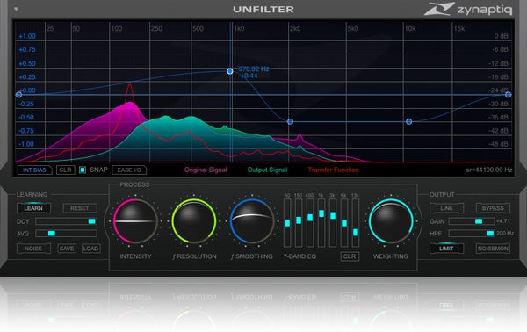Screen dimensions: 527x332
Task: Click the SAVE button
Action: click(x=67, y=249)
